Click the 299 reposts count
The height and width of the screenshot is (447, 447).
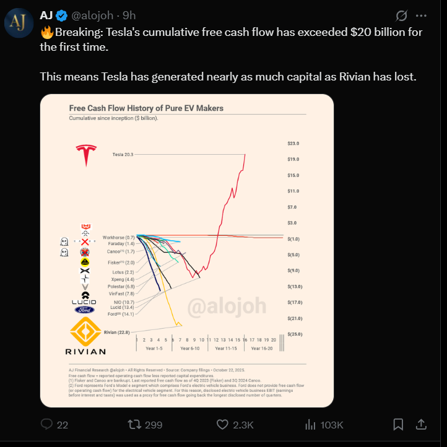point(153,425)
